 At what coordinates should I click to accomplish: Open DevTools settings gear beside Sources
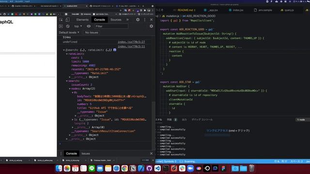tap(138, 20)
